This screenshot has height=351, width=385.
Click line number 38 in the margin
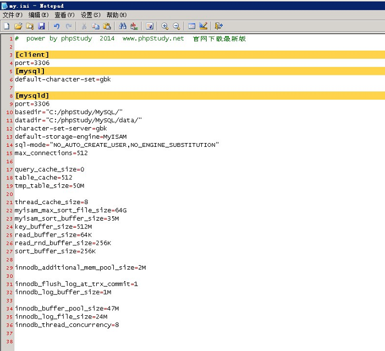[x=9, y=342]
